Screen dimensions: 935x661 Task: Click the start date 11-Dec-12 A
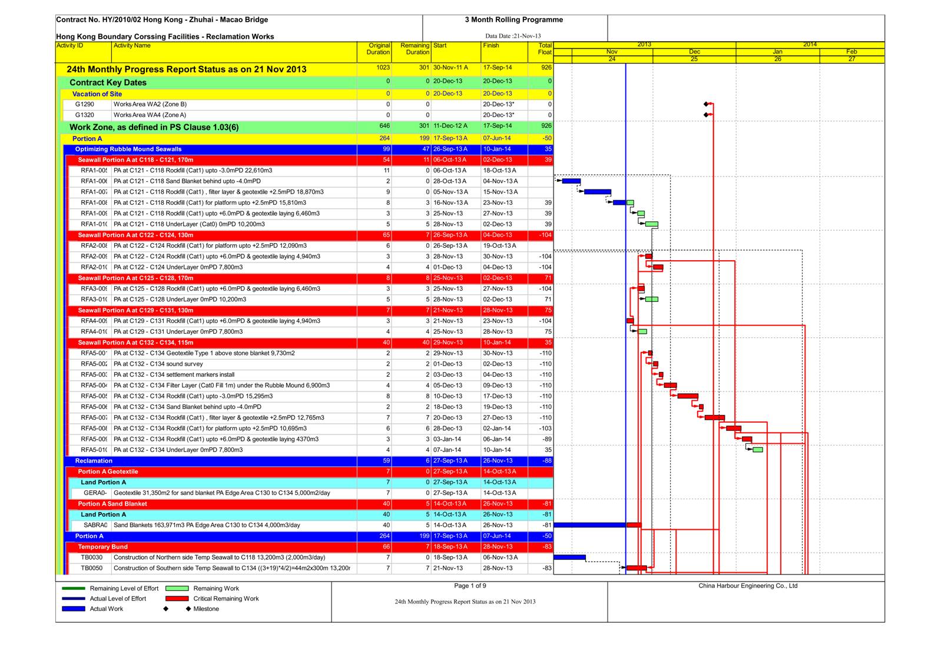click(x=450, y=126)
